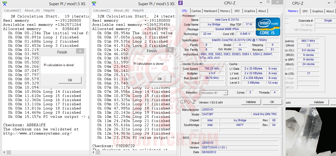Click the 24 clocks tRAS value

pos(308,64)
